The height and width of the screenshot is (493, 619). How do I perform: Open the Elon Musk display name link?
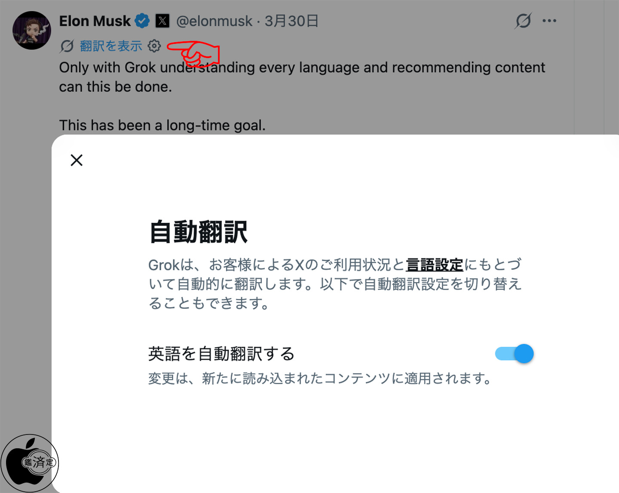pyautogui.click(x=95, y=21)
